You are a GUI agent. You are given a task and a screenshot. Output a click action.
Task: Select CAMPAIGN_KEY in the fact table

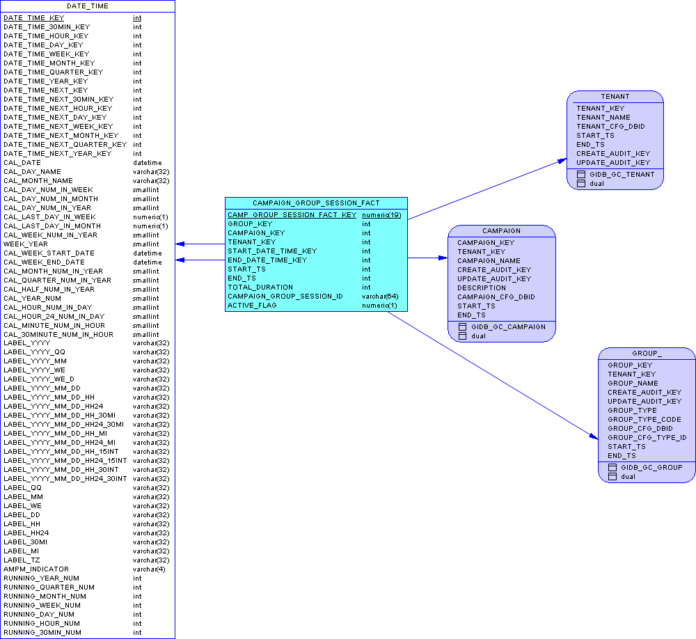256,233
